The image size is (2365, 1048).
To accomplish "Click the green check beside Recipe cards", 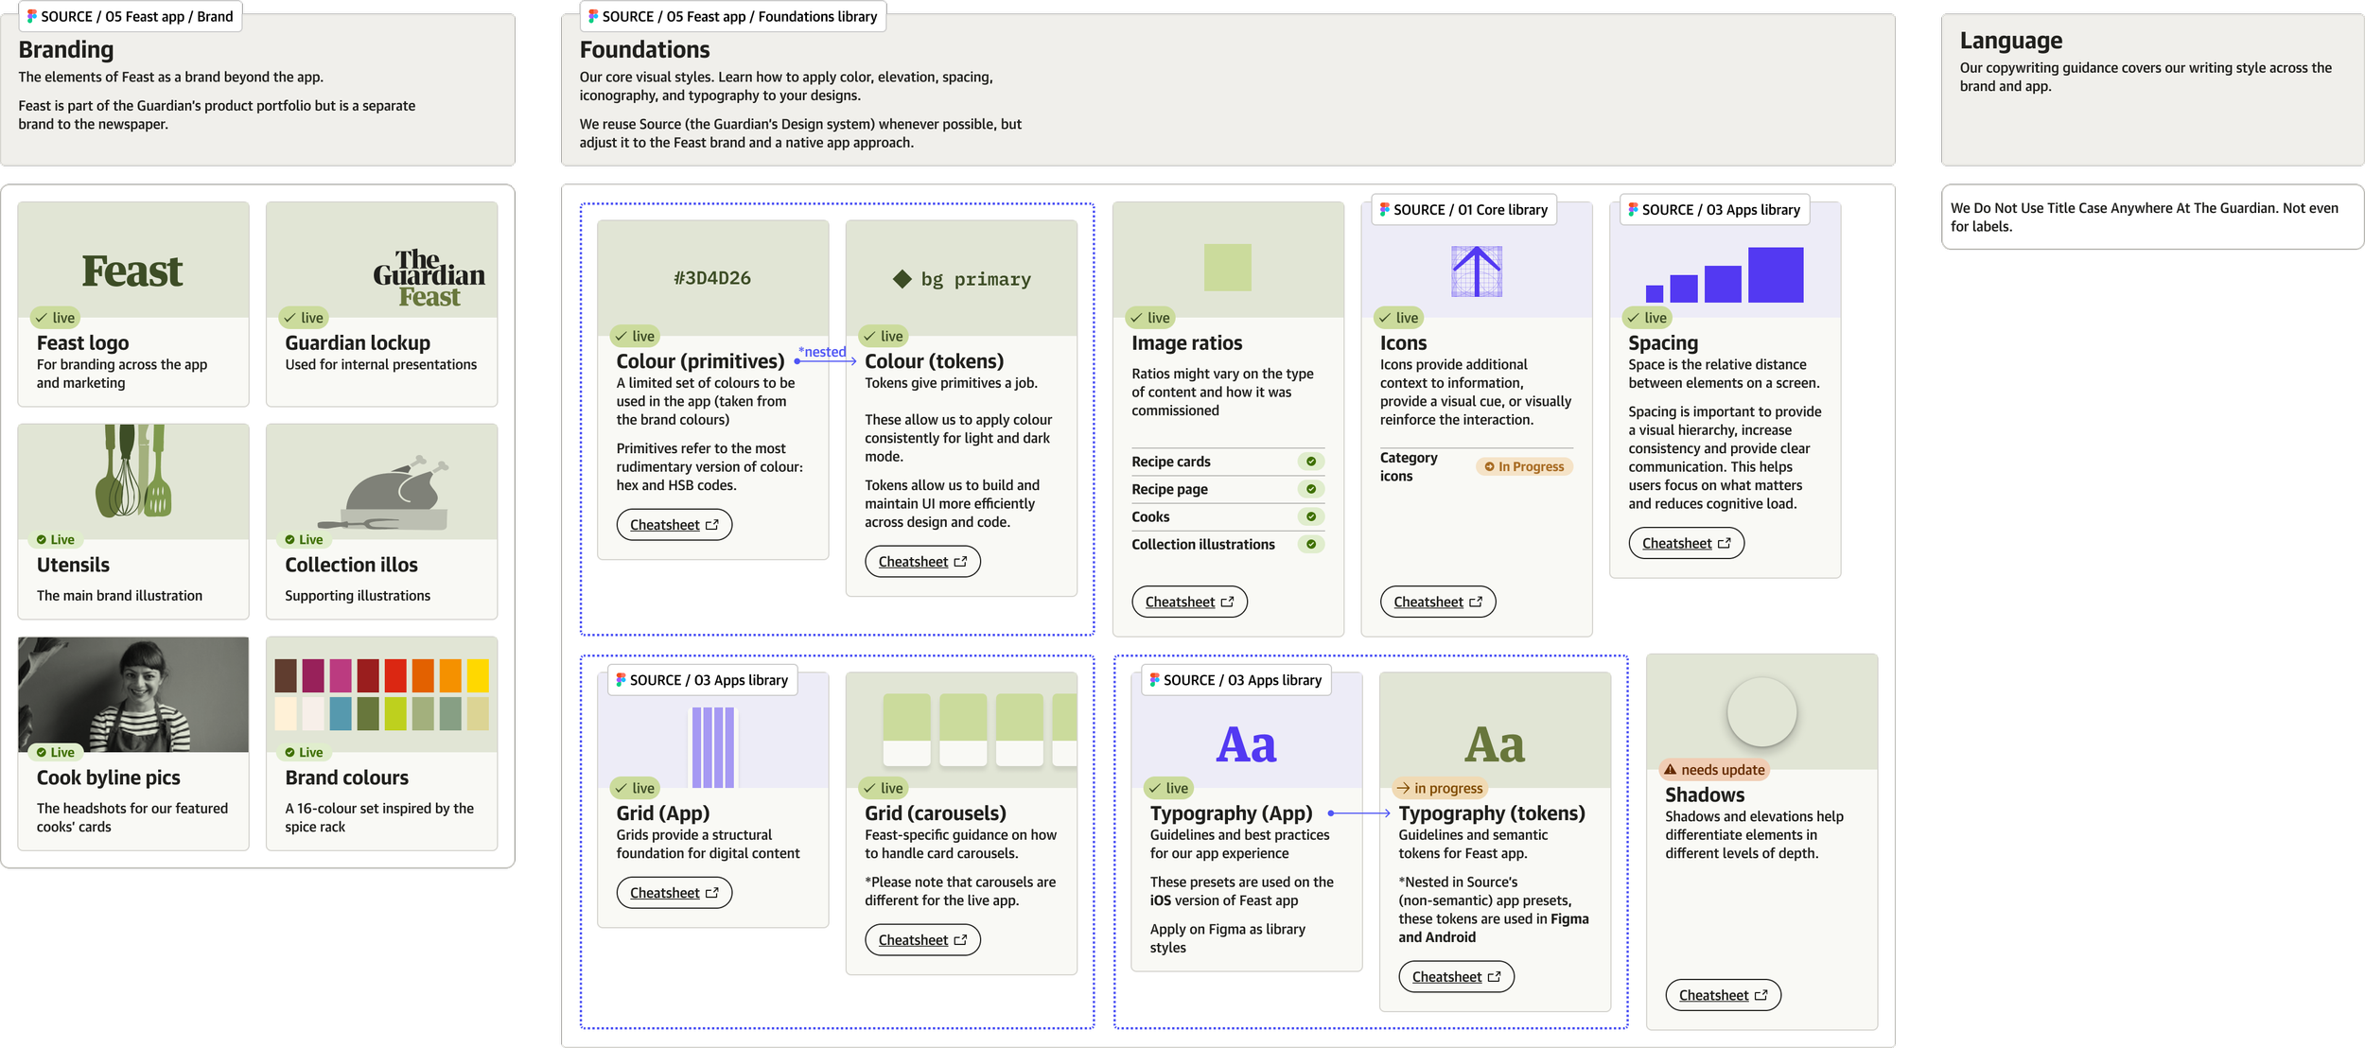I will [1310, 462].
